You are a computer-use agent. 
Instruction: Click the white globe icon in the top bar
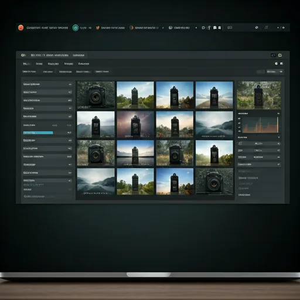coord(171,28)
